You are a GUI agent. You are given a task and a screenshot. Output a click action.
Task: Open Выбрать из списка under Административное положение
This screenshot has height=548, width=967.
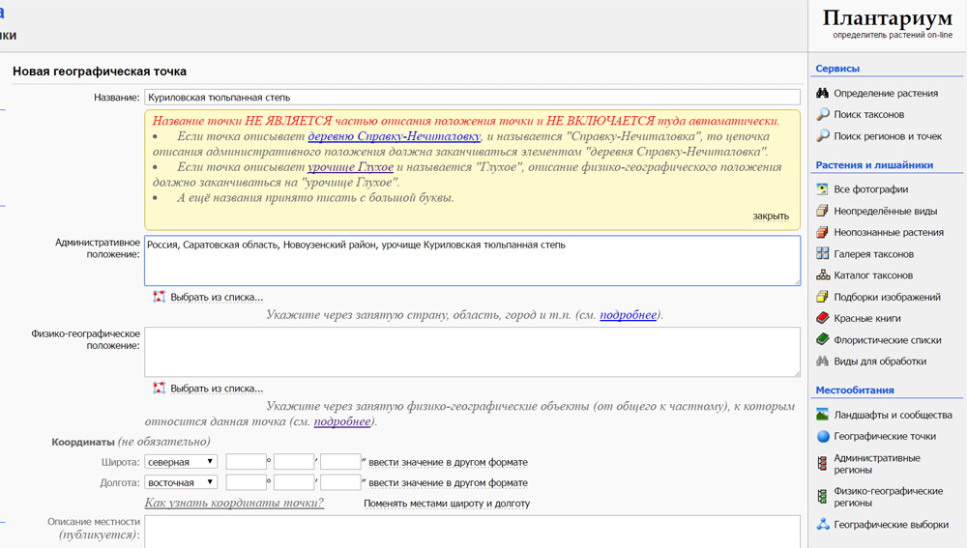pyautogui.click(x=216, y=298)
